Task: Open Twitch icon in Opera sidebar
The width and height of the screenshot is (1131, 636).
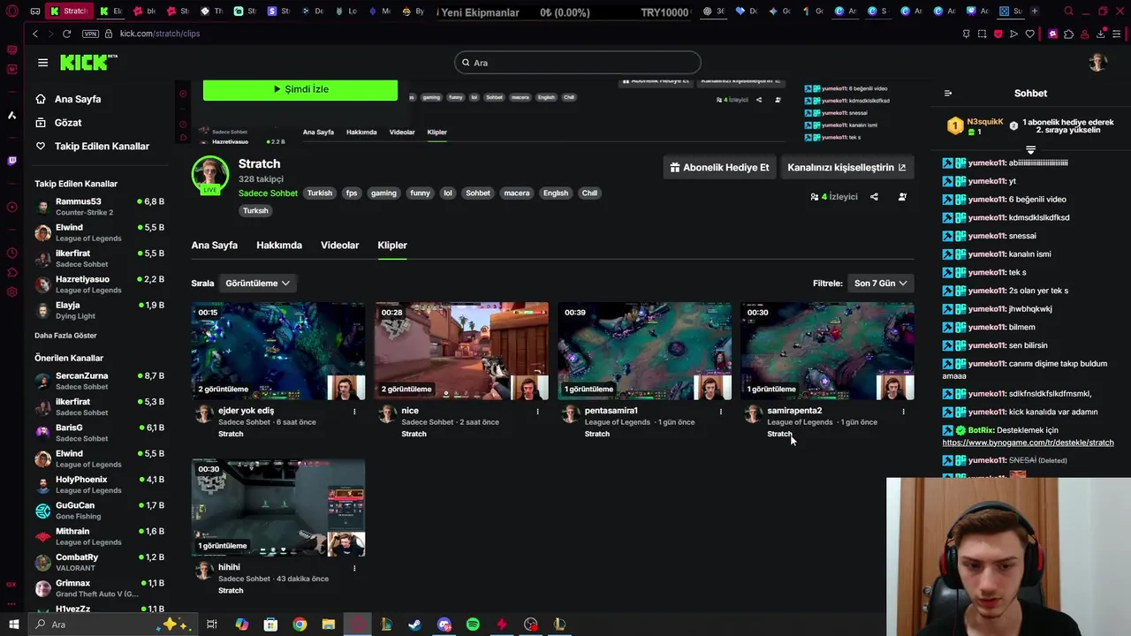Action: pos(11,161)
